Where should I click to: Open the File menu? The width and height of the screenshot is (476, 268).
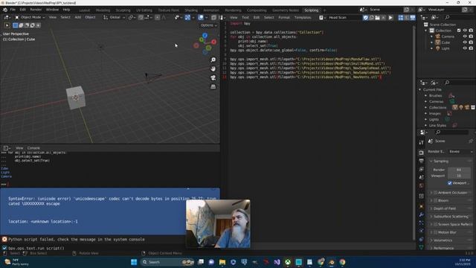[13, 10]
